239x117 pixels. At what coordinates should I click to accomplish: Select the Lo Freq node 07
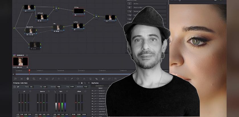click(78, 26)
